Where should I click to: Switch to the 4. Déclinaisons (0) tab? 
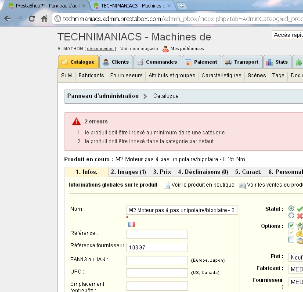click(x=203, y=172)
